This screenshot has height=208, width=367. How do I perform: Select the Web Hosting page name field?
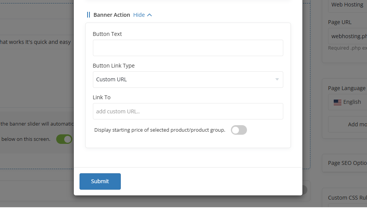pyautogui.click(x=349, y=5)
